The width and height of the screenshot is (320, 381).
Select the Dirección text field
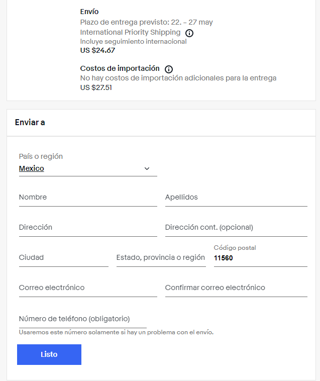87,228
